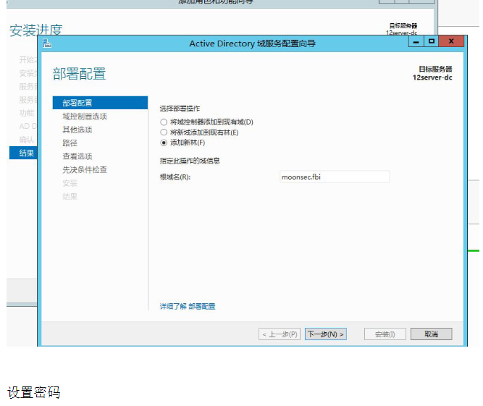This screenshot has width=483, height=406.
Task: Click the disabled 结果 step in AD wizard
Action: tap(70, 196)
